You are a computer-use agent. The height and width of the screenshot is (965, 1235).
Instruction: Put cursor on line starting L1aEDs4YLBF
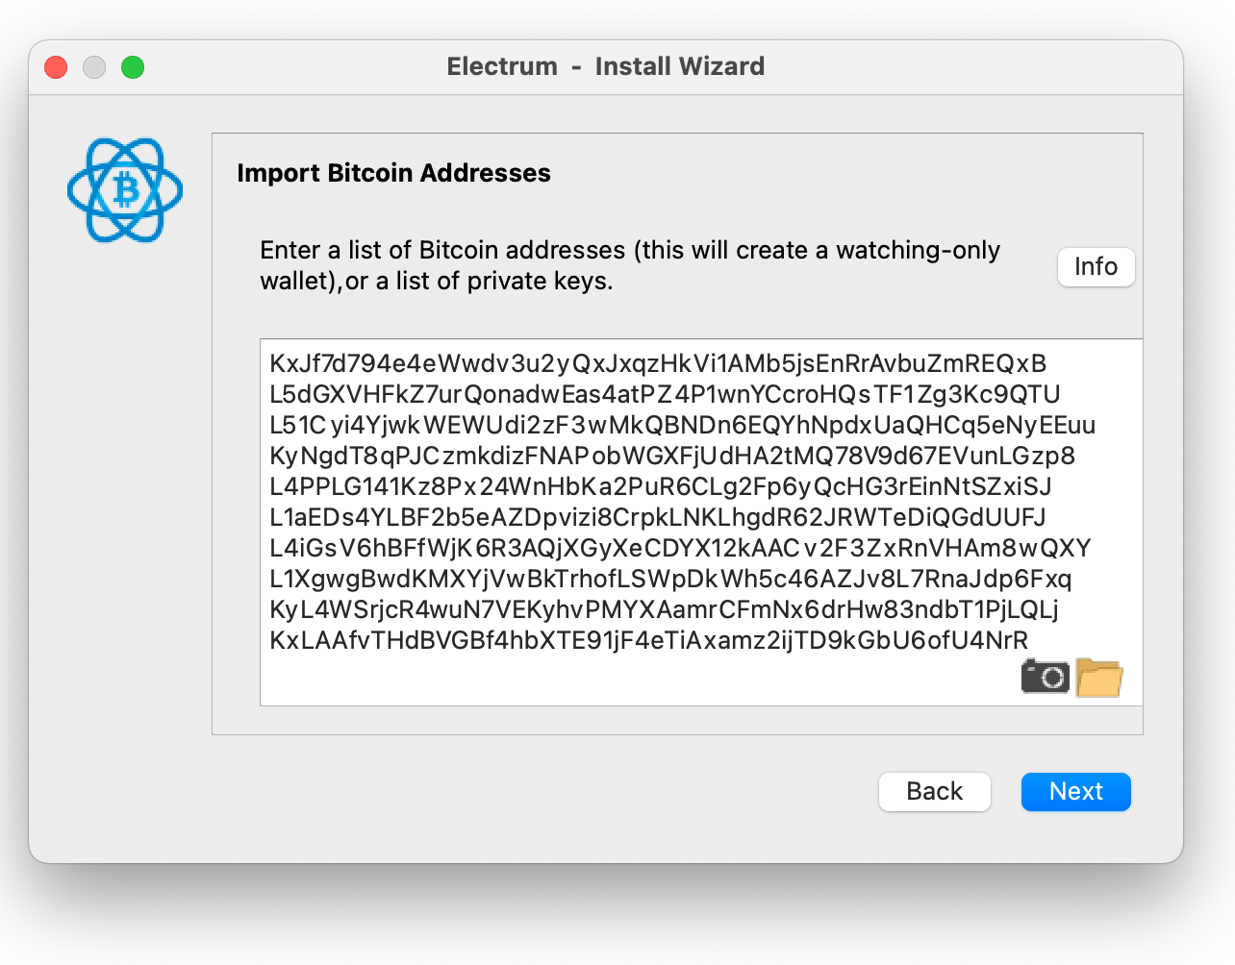click(x=658, y=517)
